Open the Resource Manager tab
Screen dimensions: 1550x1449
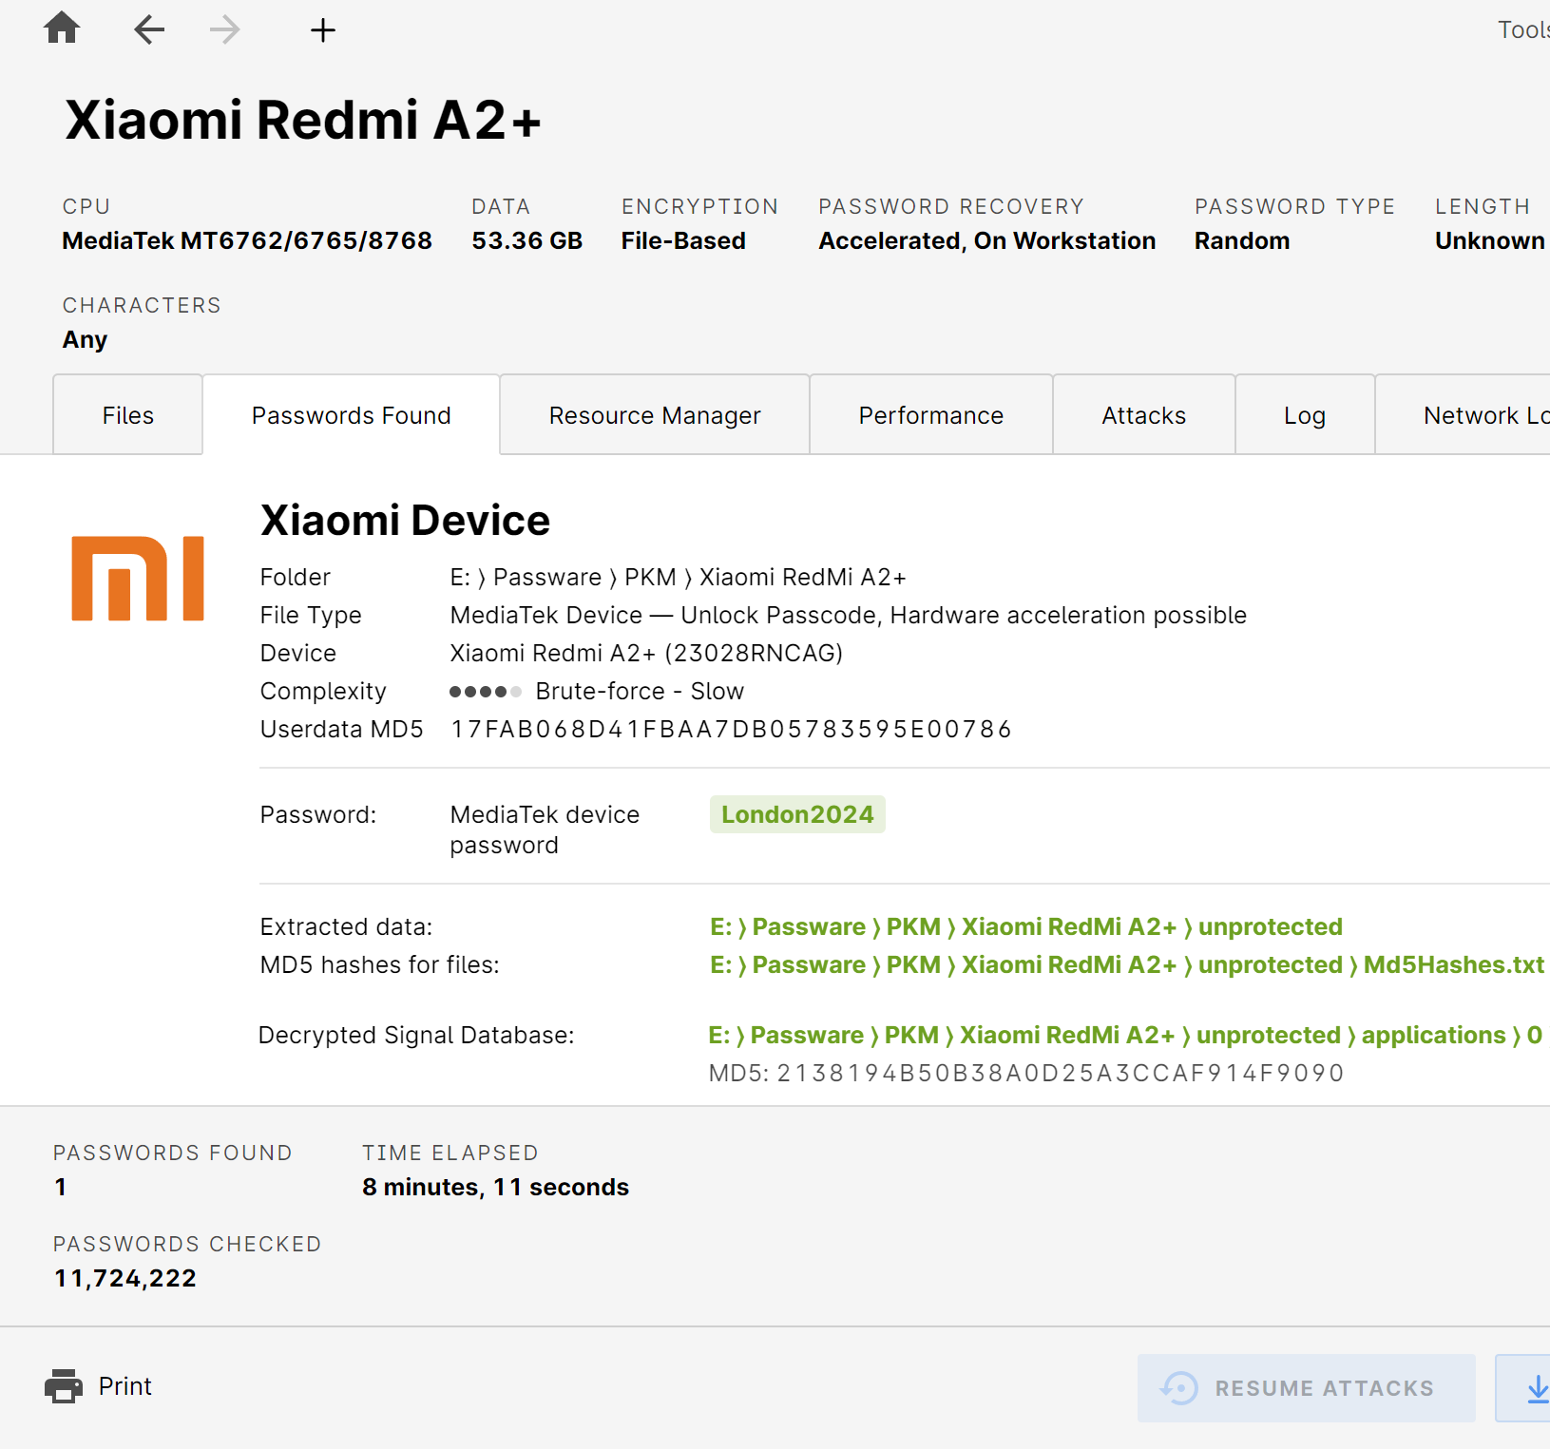coord(654,415)
